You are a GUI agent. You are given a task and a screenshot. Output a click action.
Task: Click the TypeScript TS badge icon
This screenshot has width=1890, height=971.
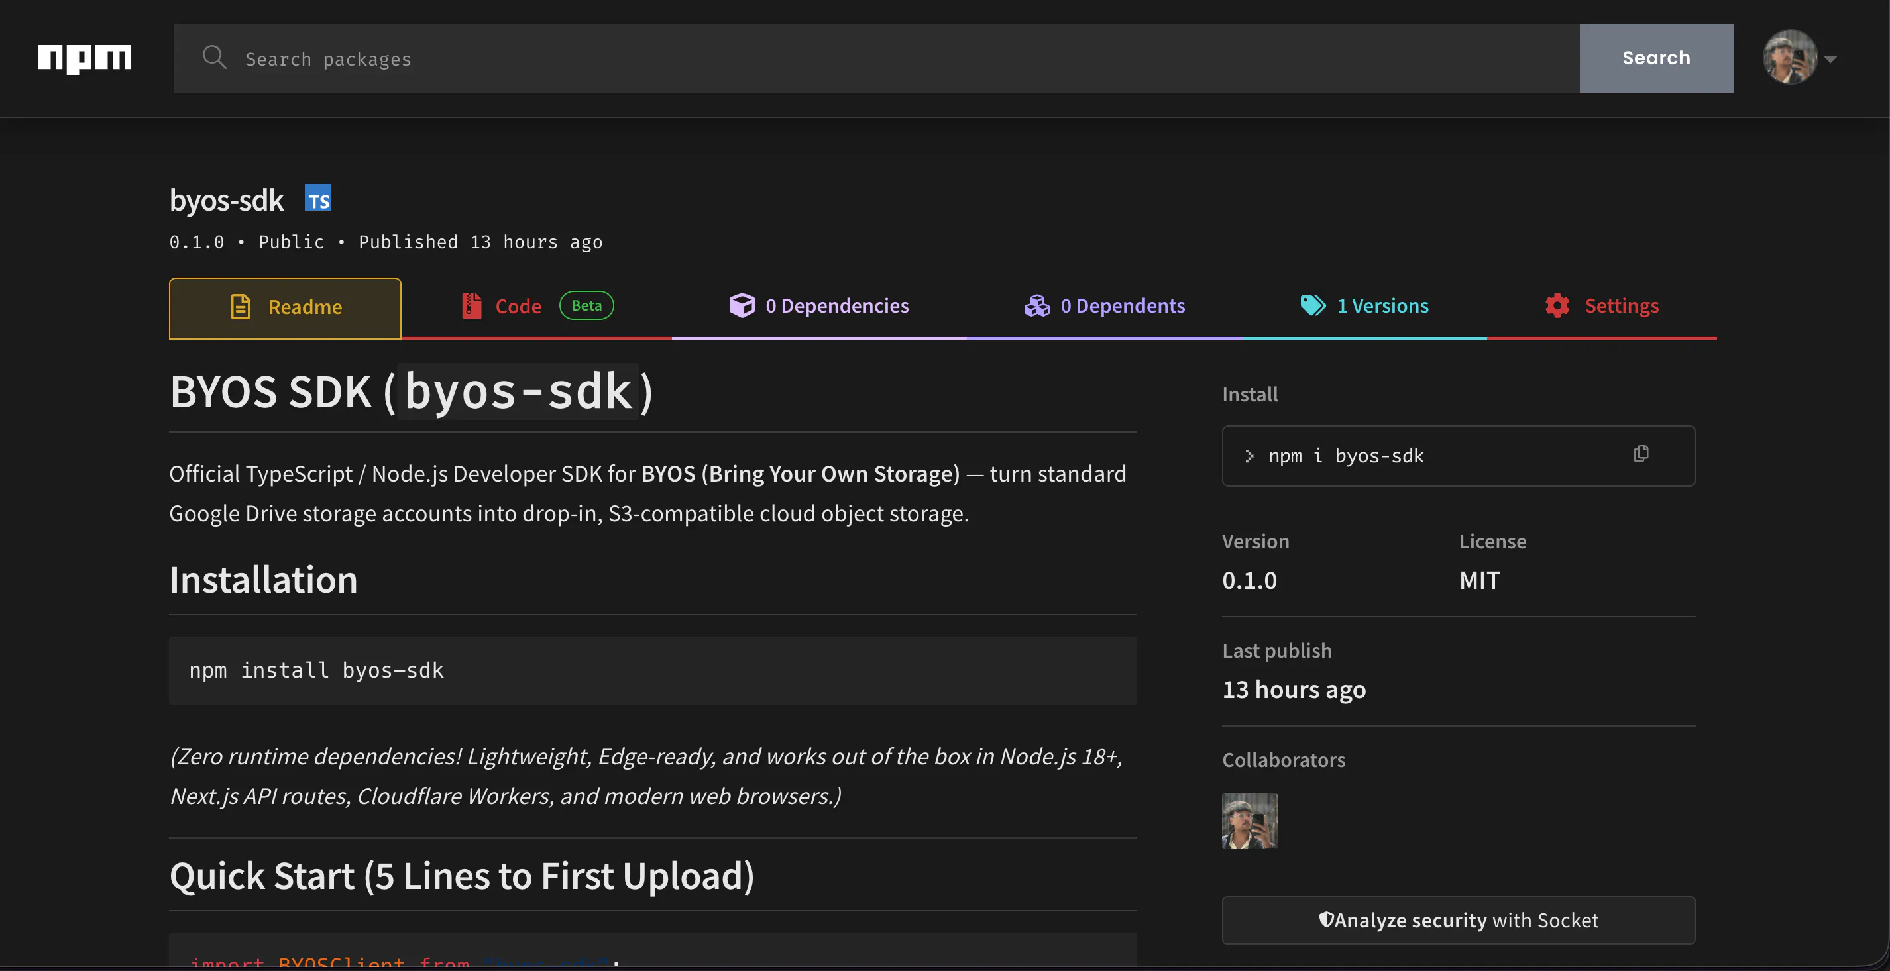coord(317,198)
